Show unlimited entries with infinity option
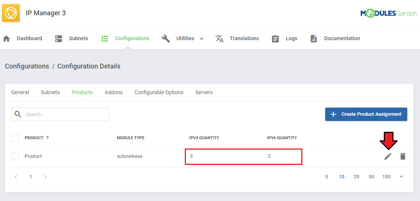 (x=401, y=176)
